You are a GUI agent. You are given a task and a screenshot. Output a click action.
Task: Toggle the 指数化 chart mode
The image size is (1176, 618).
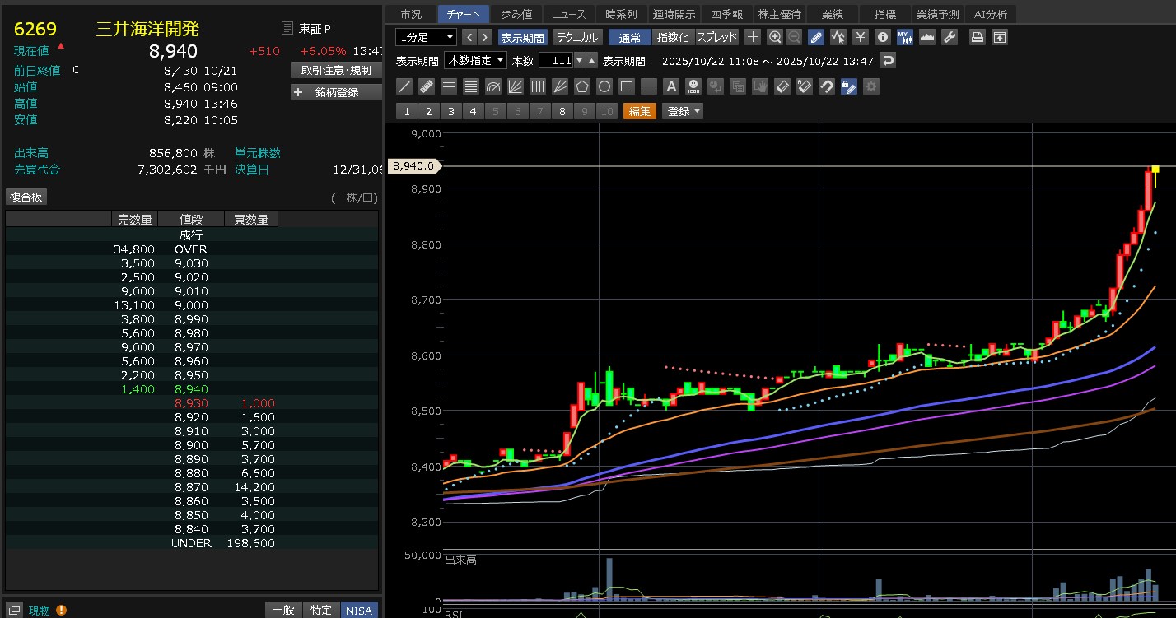click(x=673, y=37)
